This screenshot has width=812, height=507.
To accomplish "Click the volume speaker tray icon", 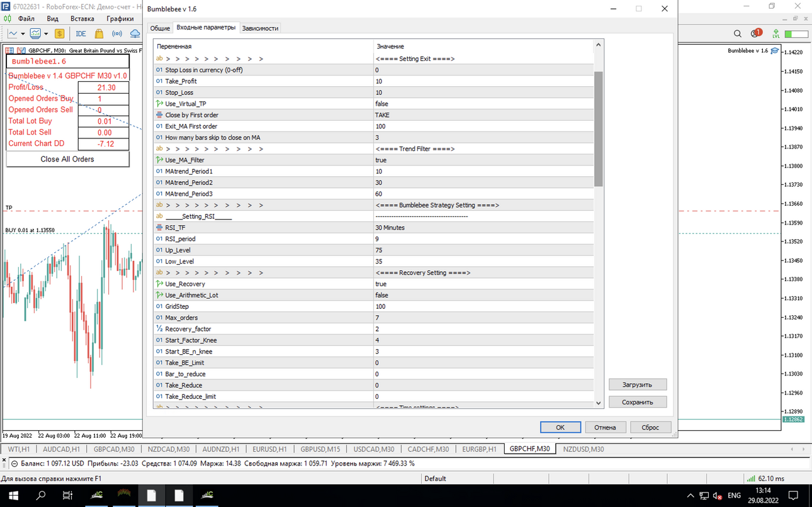I will pos(718,496).
